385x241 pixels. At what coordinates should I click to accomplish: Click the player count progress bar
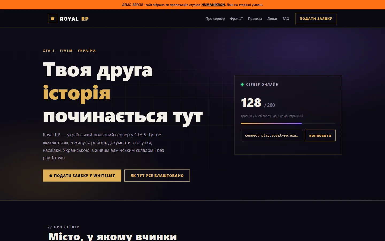point(288,123)
